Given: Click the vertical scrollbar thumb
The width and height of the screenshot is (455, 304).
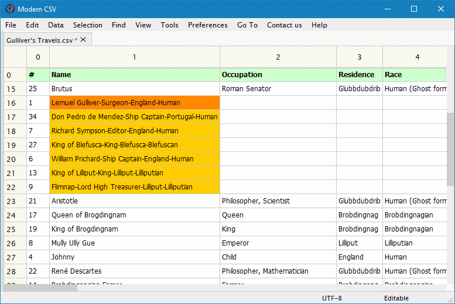Looking at the screenshot, I should point(450,149).
